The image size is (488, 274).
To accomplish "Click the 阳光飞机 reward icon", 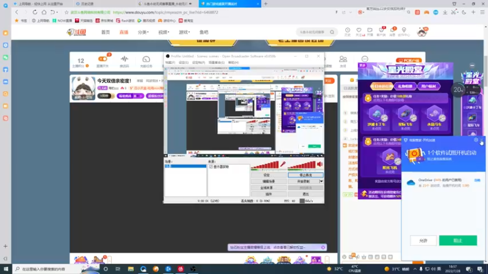I will (390, 158).
